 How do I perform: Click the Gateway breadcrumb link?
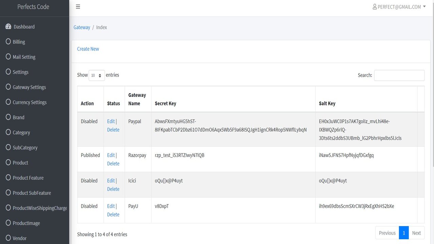pyautogui.click(x=82, y=27)
